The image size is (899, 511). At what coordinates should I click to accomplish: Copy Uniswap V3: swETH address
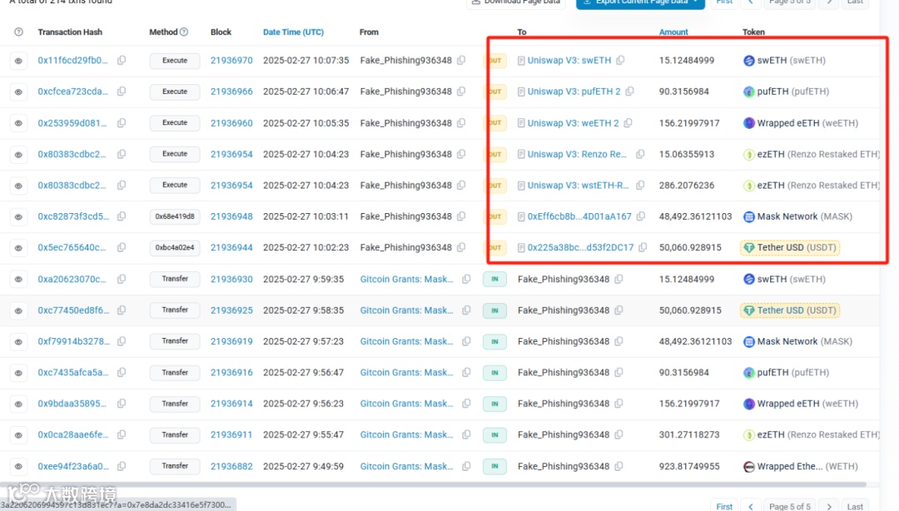click(620, 60)
